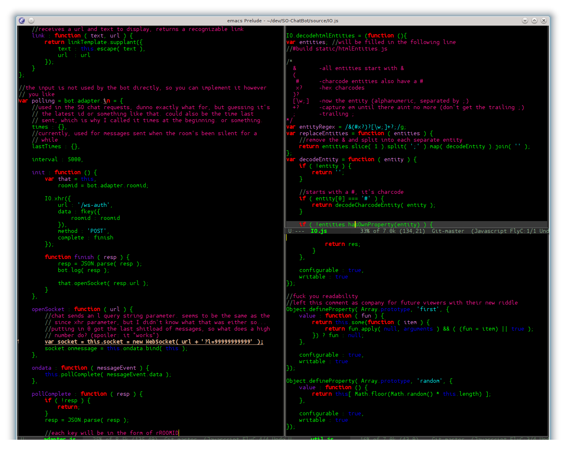This screenshot has width=566, height=467.
Task: Click 'var replaceEntities = function' line
Action: pos(360,134)
